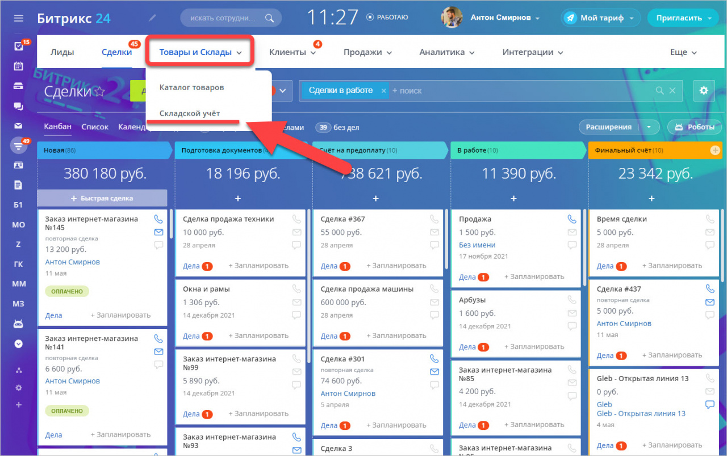The image size is (727, 456).
Task: Expand the Клиенты dropdown menu
Action: point(292,52)
